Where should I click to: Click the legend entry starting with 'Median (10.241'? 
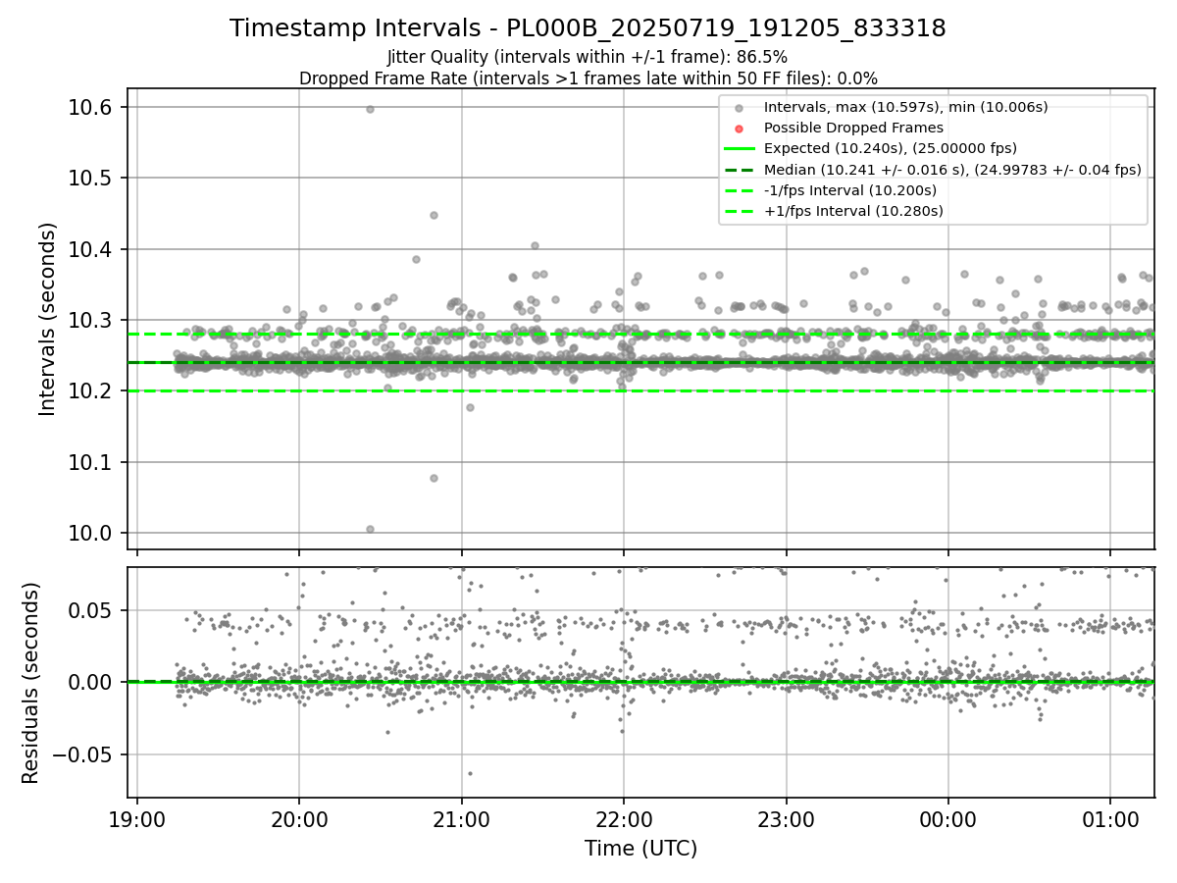[952, 169]
